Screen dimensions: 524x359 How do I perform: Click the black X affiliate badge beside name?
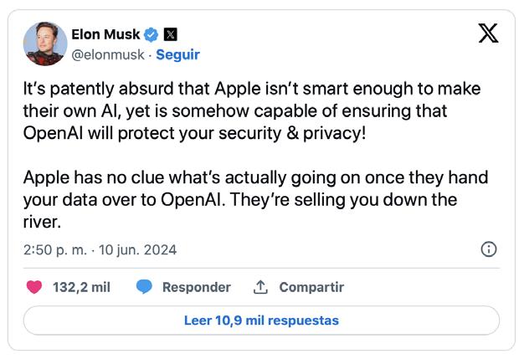(x=170, y=34)
